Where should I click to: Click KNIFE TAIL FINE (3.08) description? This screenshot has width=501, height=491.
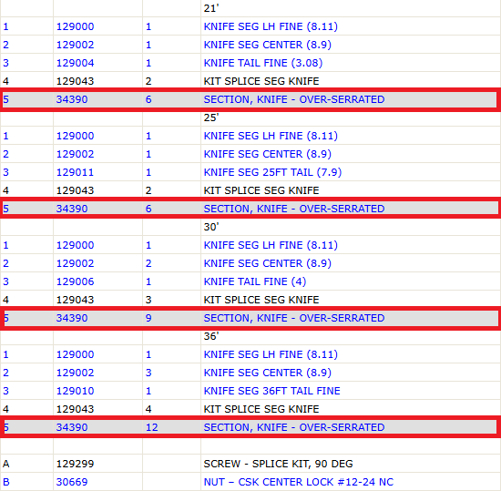[263, 63]
